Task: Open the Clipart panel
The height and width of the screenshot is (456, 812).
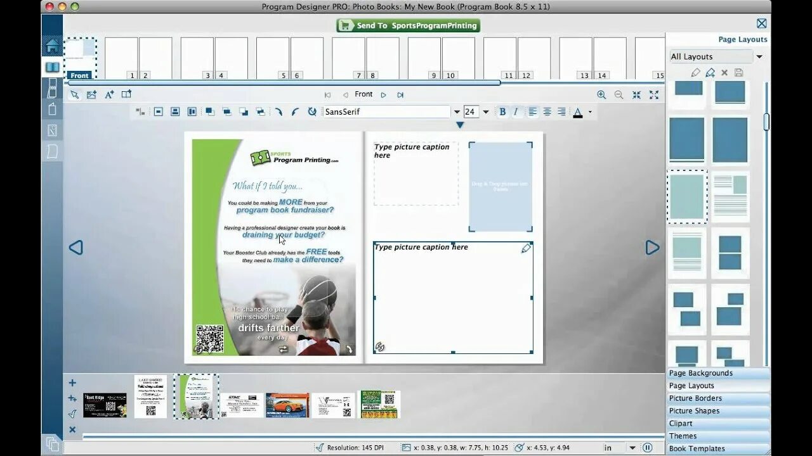Action: pos(717,424)
